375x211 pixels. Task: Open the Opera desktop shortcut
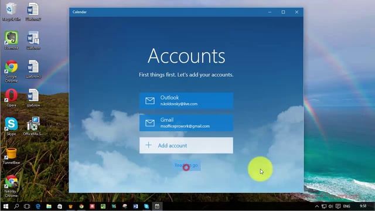[11, 98]
